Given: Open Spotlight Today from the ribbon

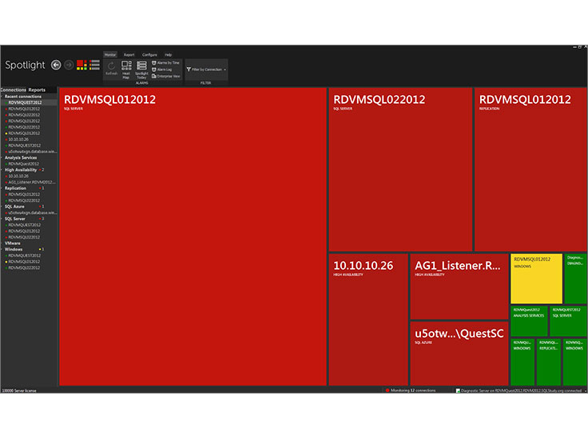Looking at the screenshot, I should pyautogui.click(x=141, y=69).
